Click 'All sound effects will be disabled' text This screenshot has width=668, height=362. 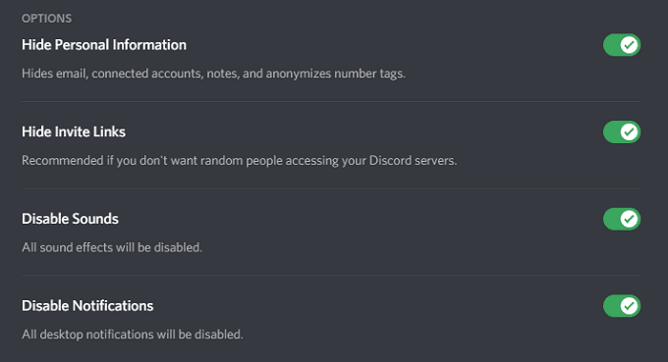tap(112, 247)
